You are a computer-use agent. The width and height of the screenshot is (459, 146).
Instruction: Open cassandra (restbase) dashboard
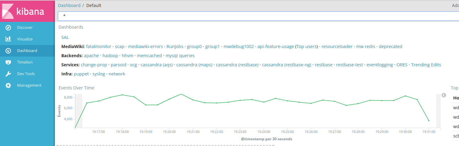coord(237,65)
